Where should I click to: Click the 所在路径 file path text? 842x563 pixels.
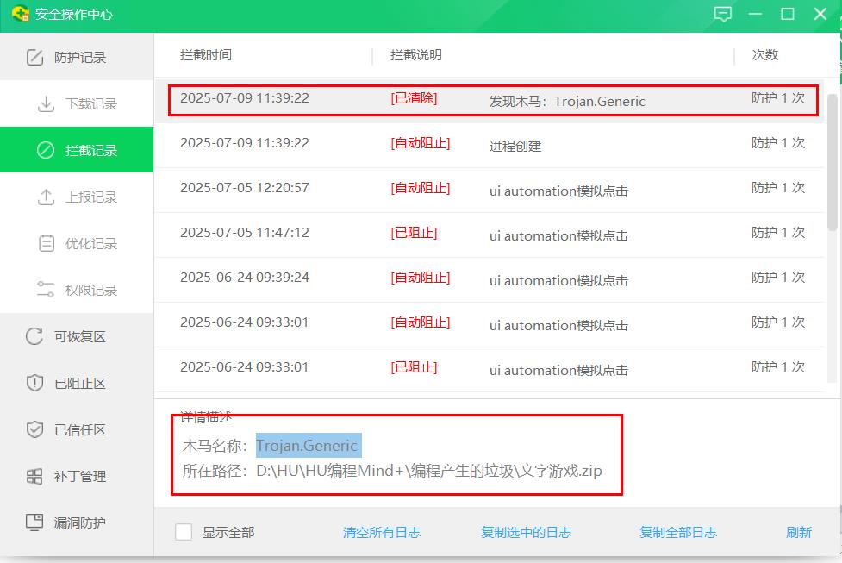coord(429,471)
